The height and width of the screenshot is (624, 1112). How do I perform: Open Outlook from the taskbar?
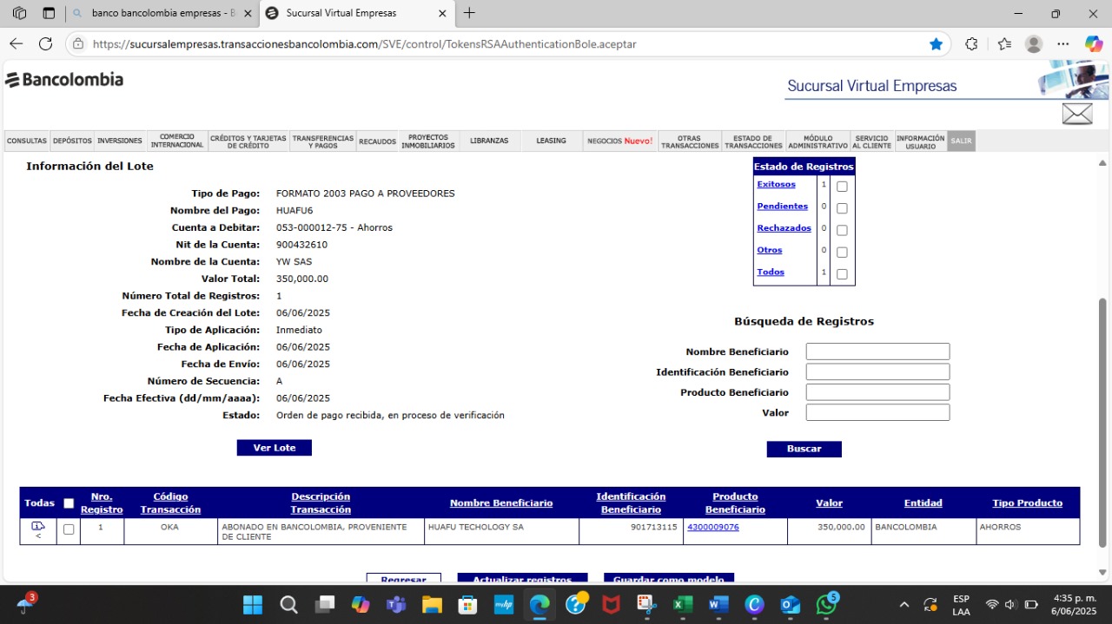click(790, 604)
